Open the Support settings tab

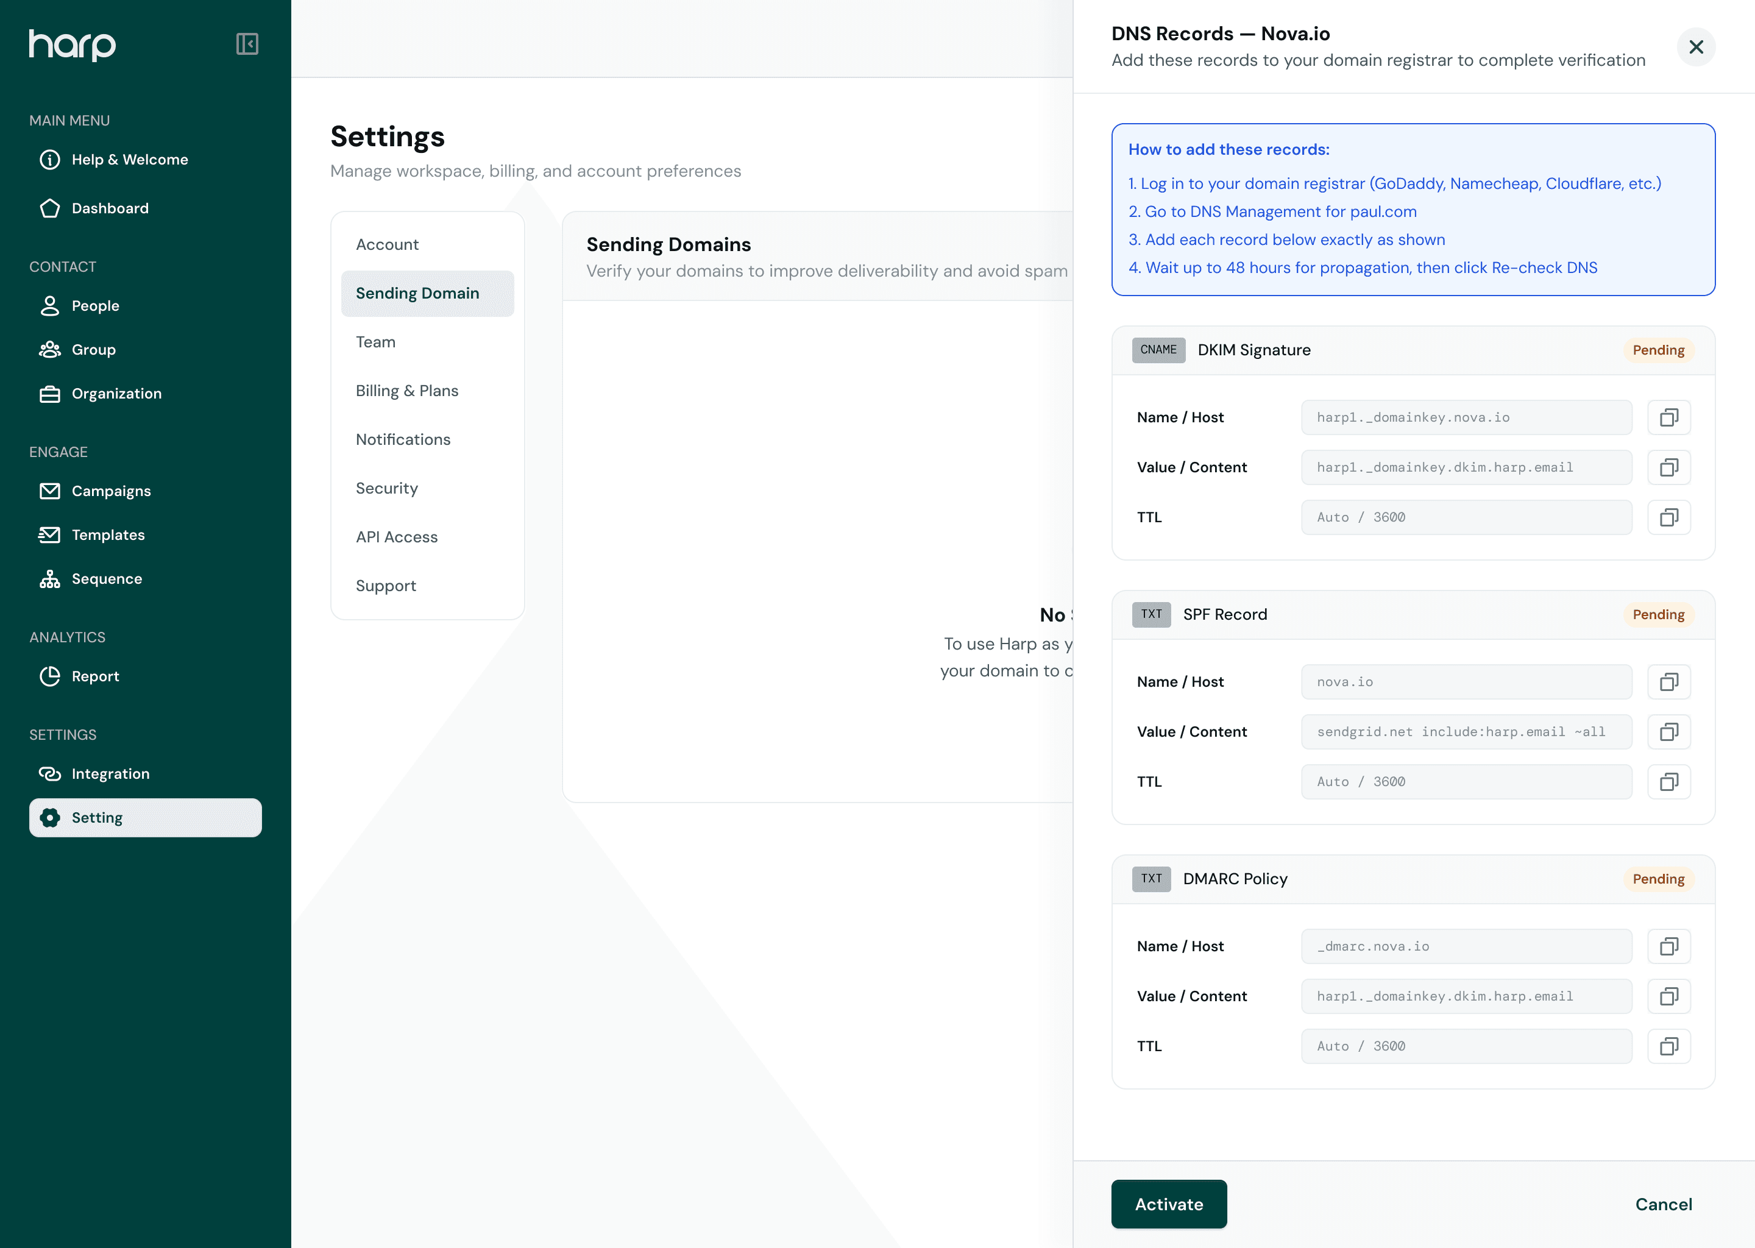427,586
